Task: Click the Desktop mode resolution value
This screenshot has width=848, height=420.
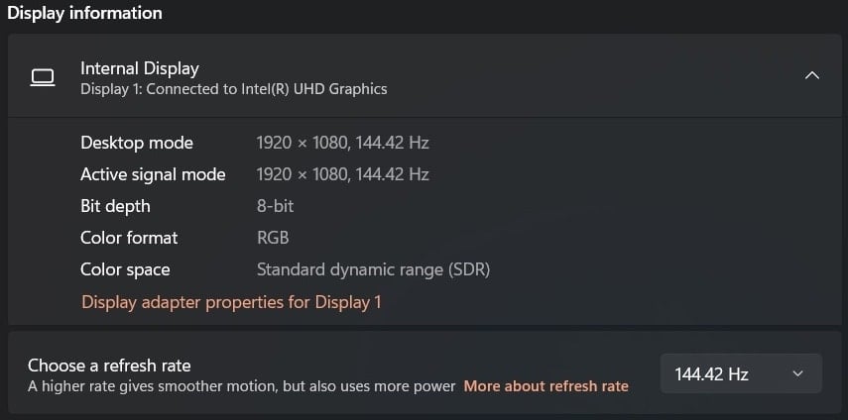Action: click(343, 143)
